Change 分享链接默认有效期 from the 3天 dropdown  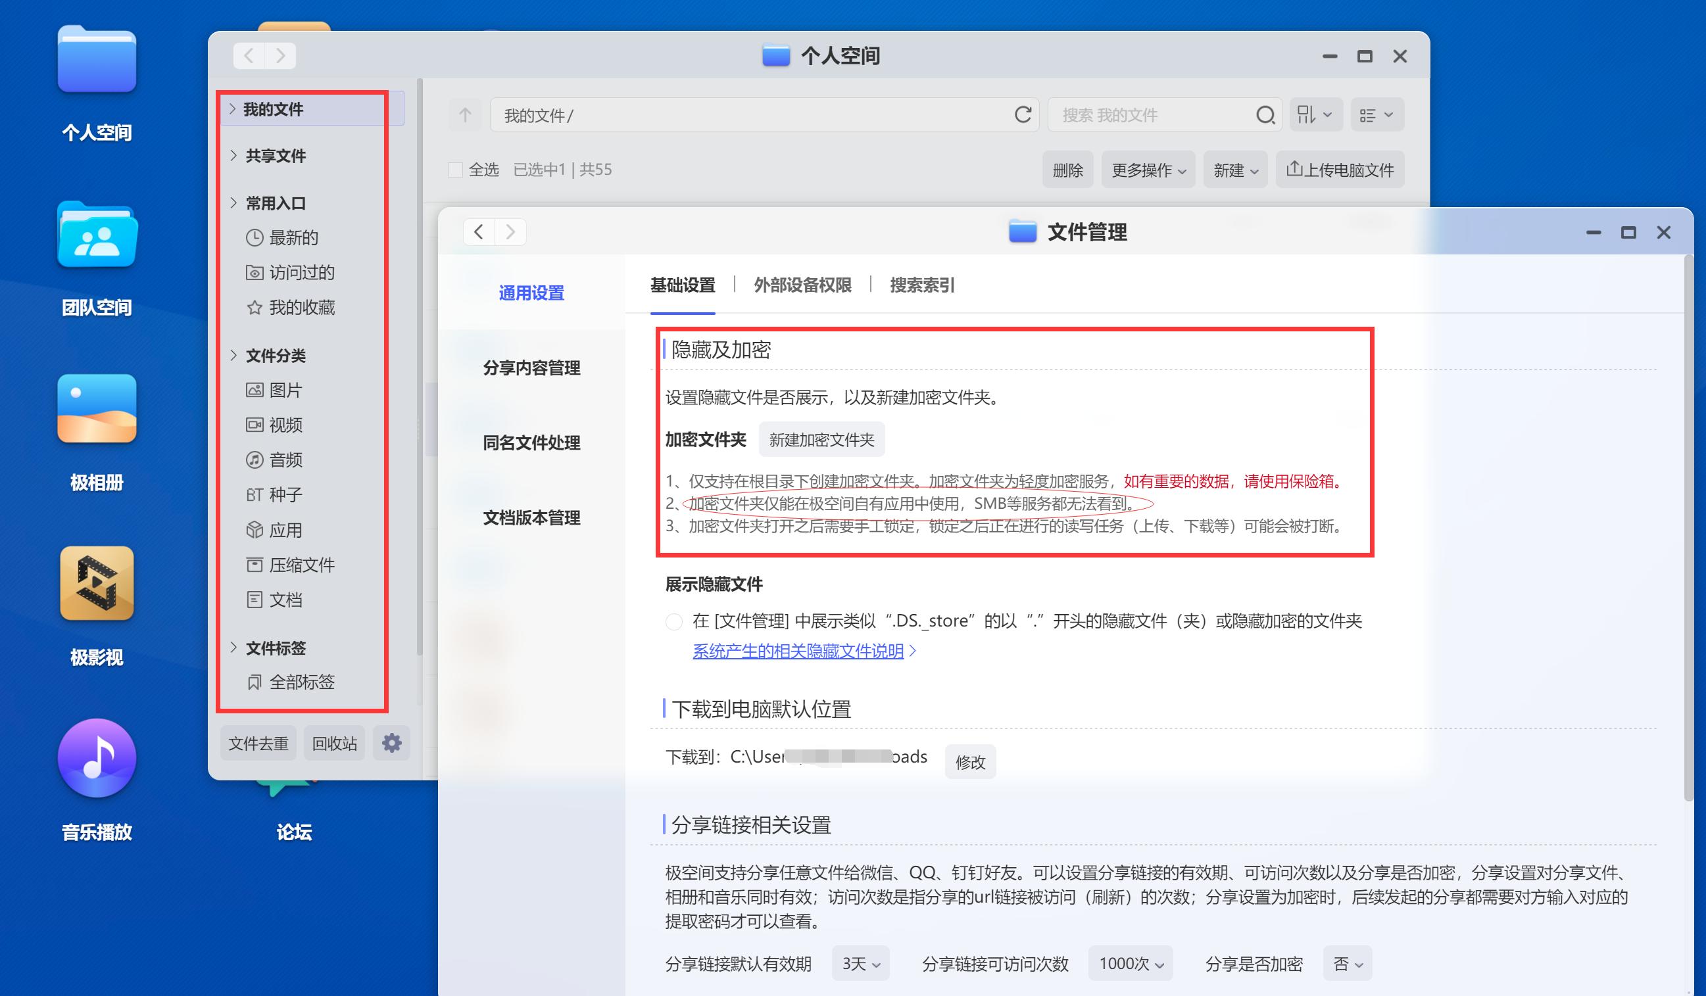[x=860, y=964]
